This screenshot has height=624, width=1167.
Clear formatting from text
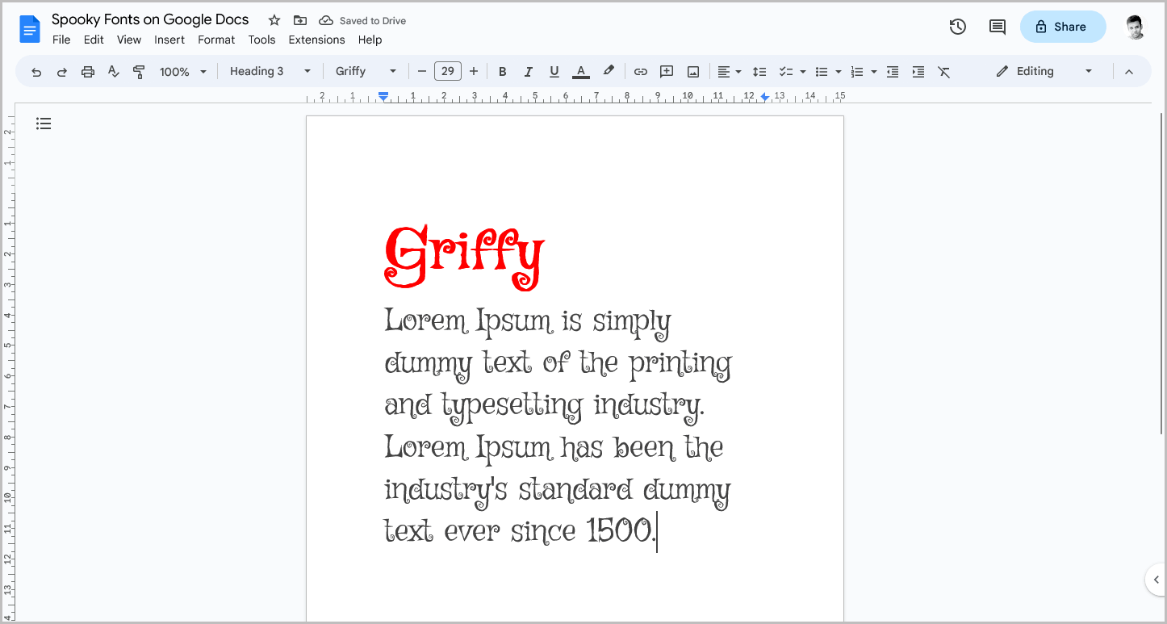tap(944, 71)
